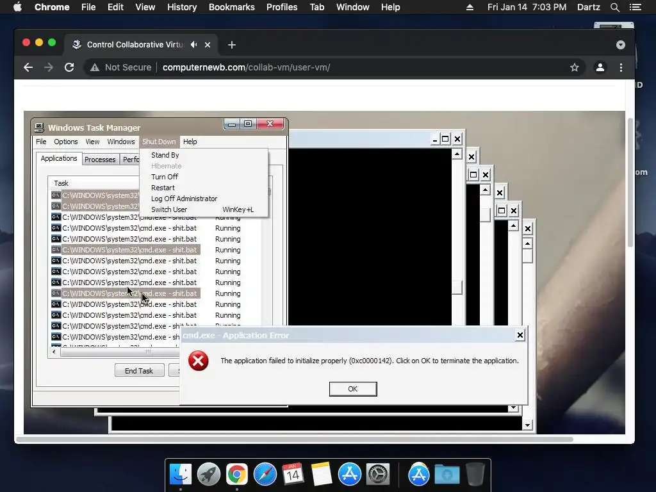This screenshot has width=656, height=492.
Task: Click the Chrome back arrow
Action: pyautogui.click(x=28, y=67)
